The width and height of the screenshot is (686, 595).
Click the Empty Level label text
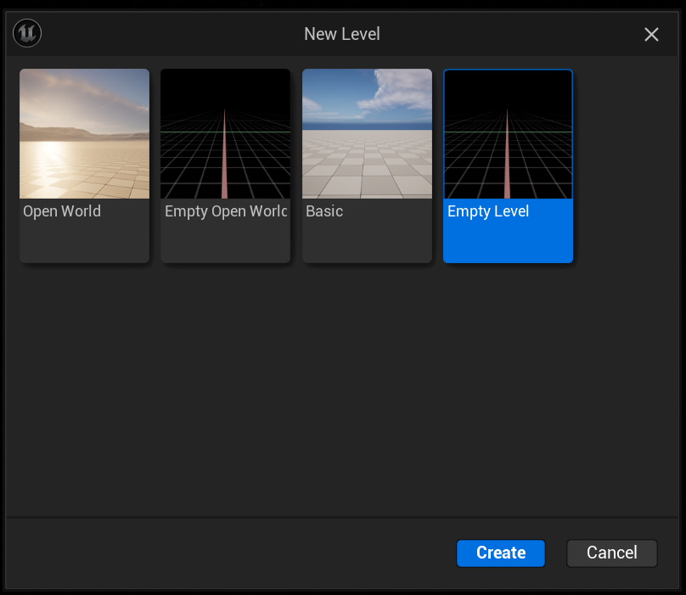click(487, 210)
